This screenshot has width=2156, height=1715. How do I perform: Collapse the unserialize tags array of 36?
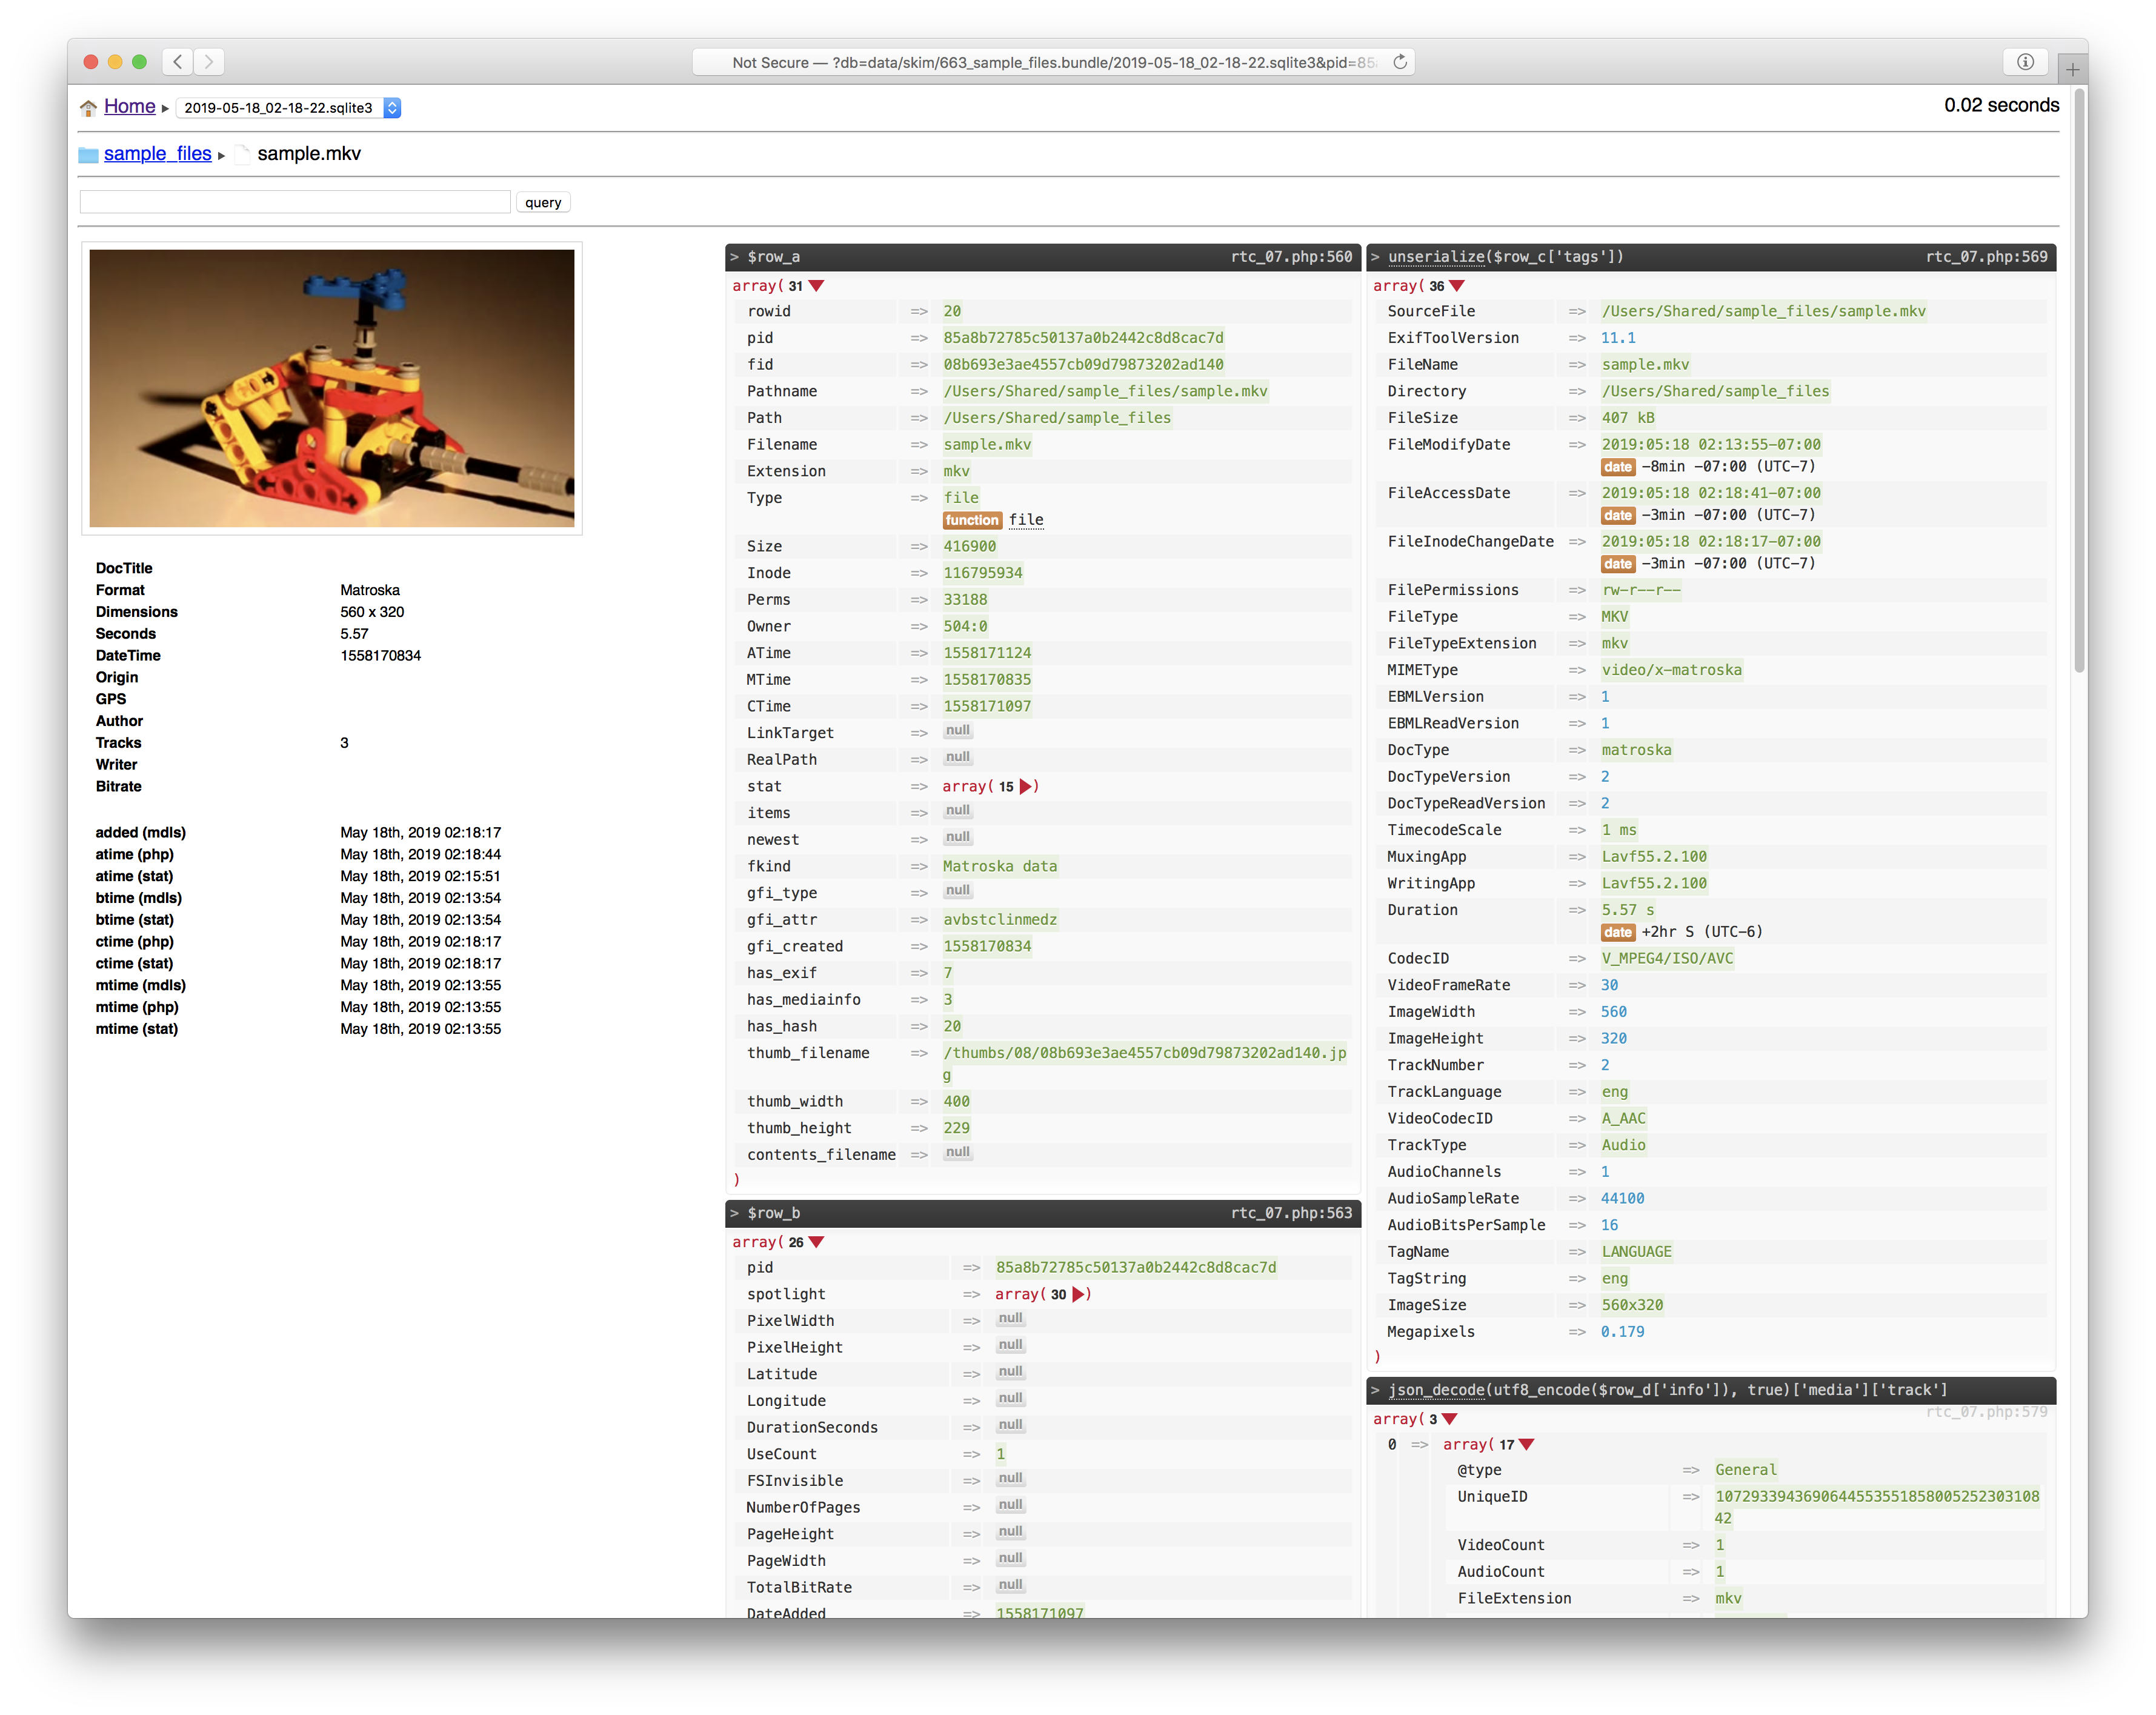tap(1457, 286)
